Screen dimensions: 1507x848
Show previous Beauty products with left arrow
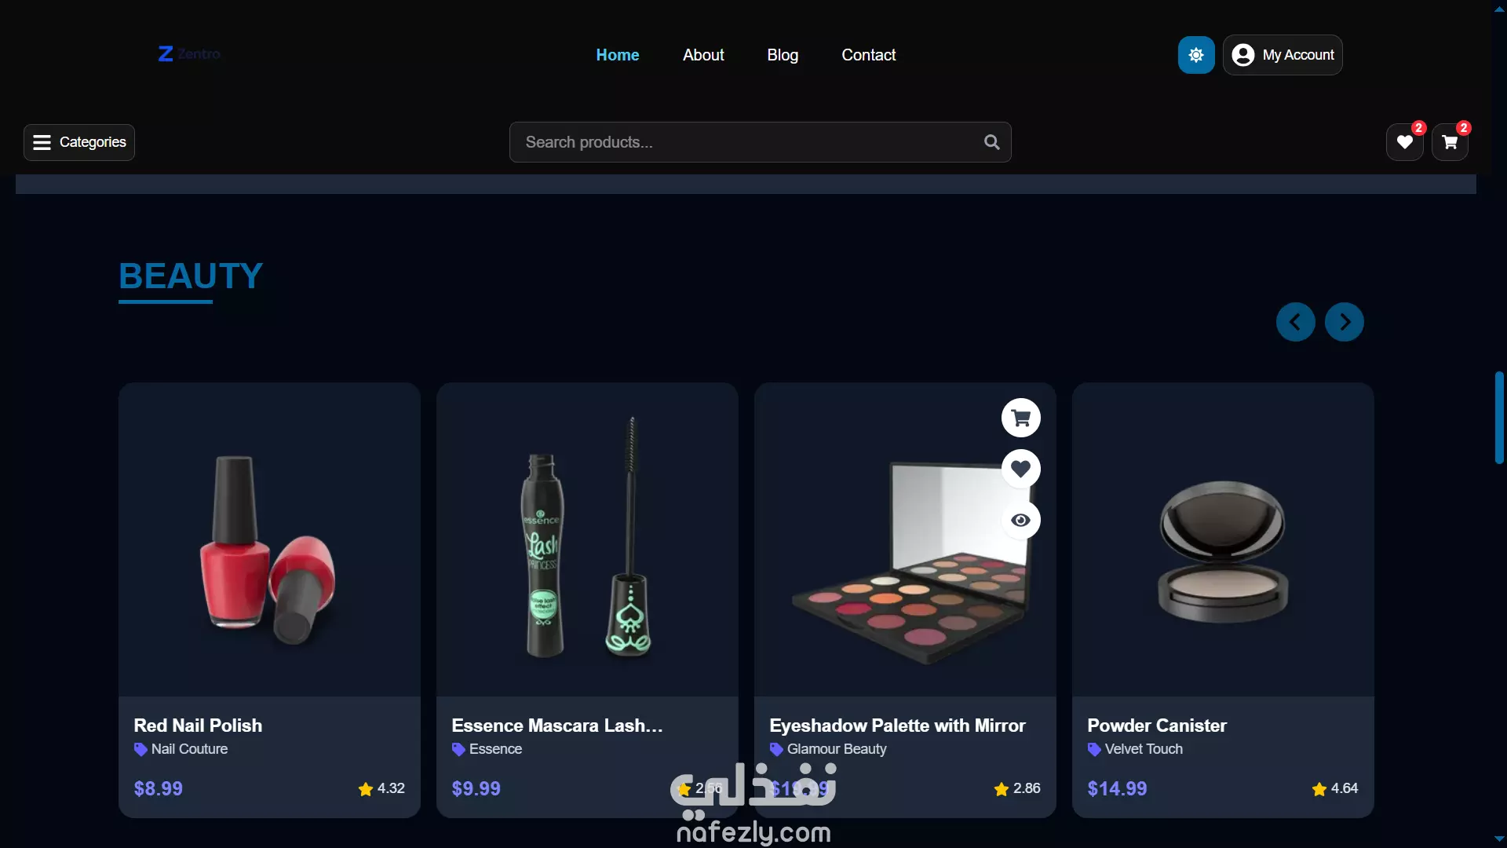coord(1296,322)
